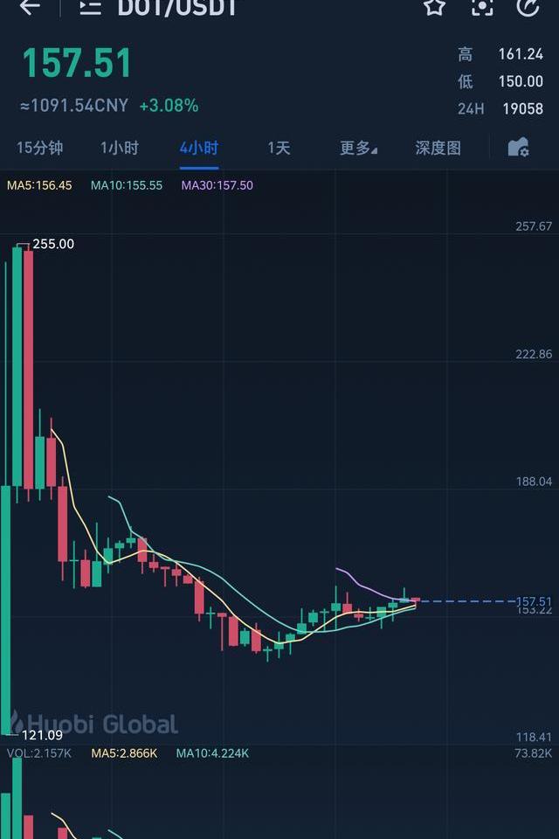This screenshot has width=559, height=839.
Task: Tap the share arrow icon
Action: 528,6
